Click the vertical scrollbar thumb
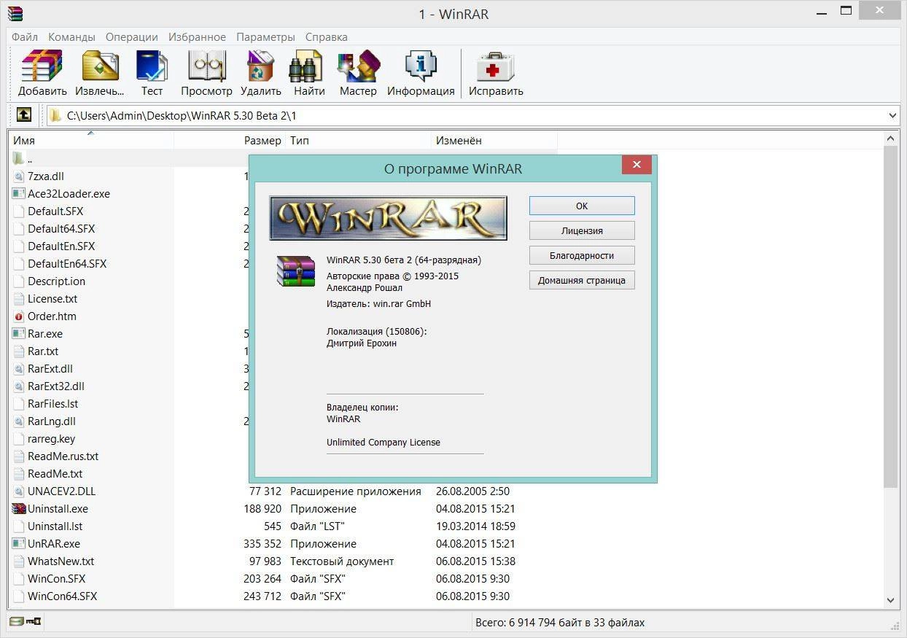907x638 pixels. pyautogui.click(x=891, y=316)
